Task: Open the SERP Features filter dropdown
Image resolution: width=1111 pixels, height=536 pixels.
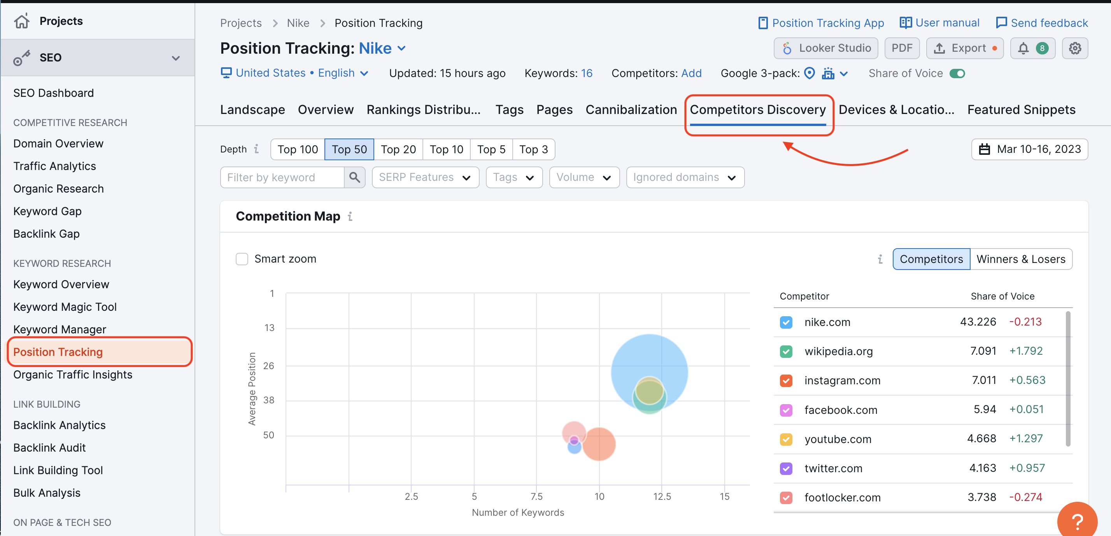Action: [425, 177]
